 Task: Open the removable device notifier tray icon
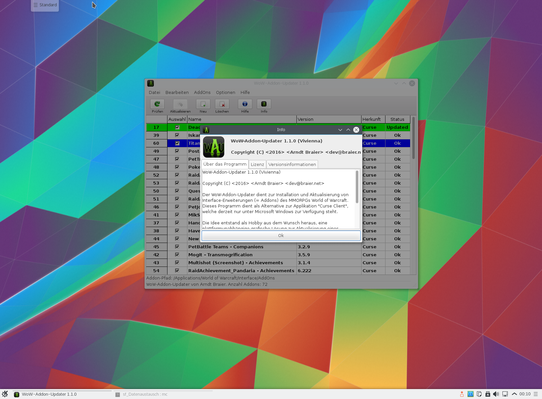(x=488, y=394)
